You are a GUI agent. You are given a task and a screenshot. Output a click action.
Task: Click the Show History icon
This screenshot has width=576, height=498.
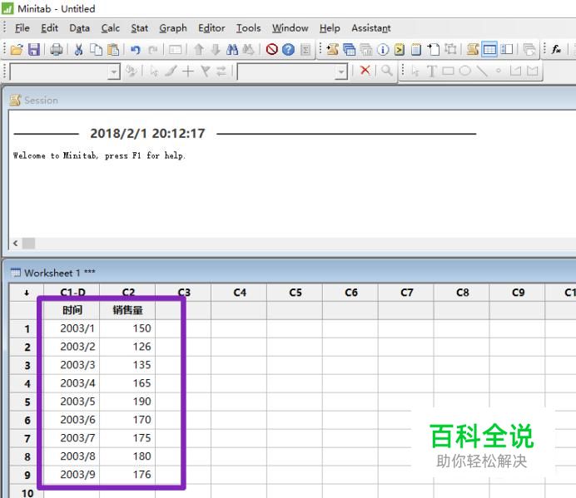(x=400, y=49)
